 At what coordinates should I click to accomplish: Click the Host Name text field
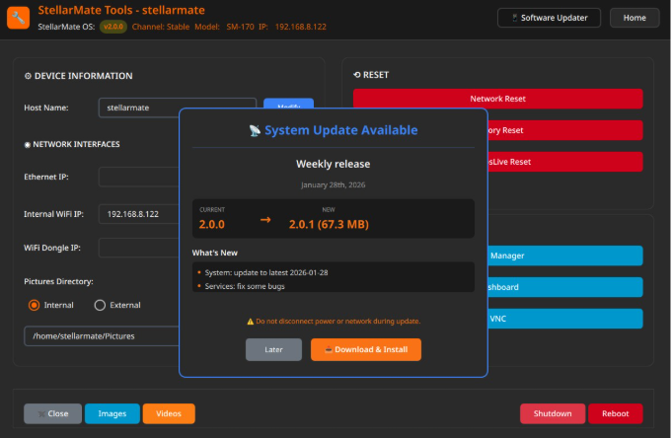(177, 108)
